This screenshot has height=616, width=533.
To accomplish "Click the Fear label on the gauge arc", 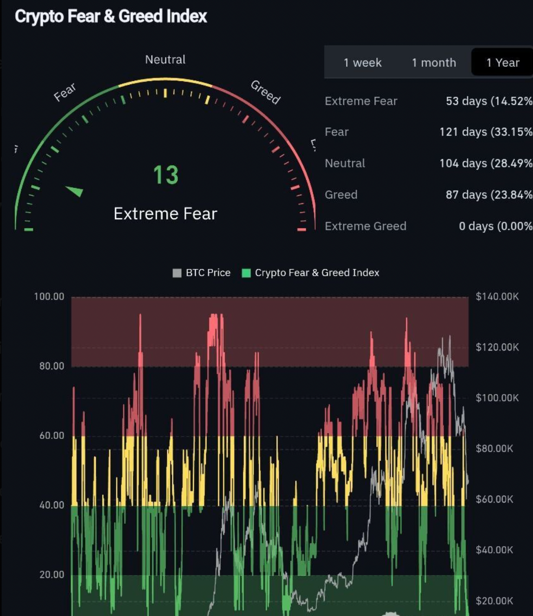I will point(65,92).
